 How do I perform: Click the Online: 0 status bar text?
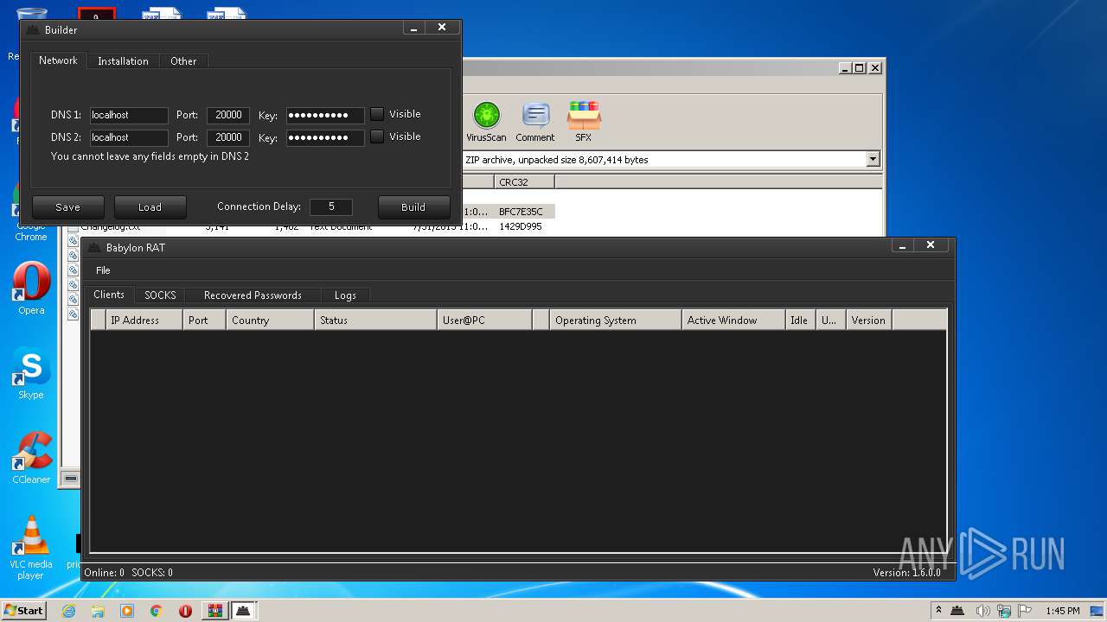coord(104,572)
